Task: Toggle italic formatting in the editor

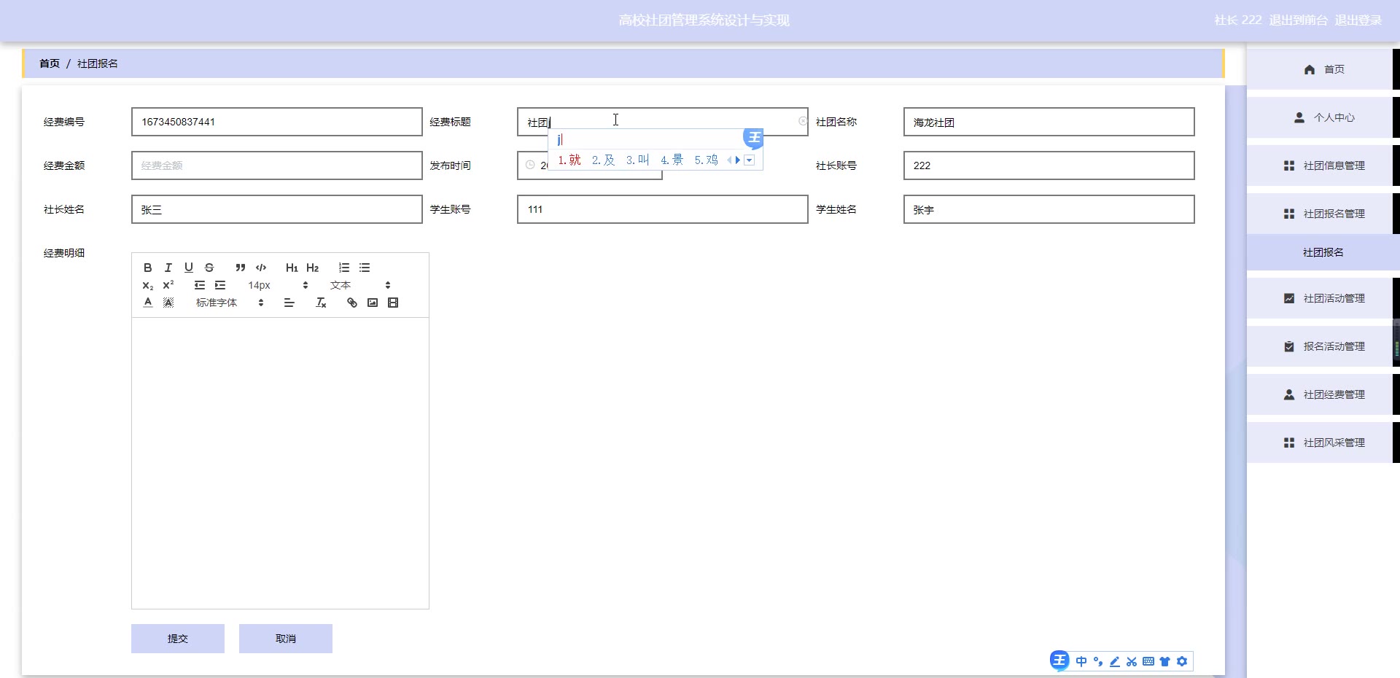Action: click(168, 268)
